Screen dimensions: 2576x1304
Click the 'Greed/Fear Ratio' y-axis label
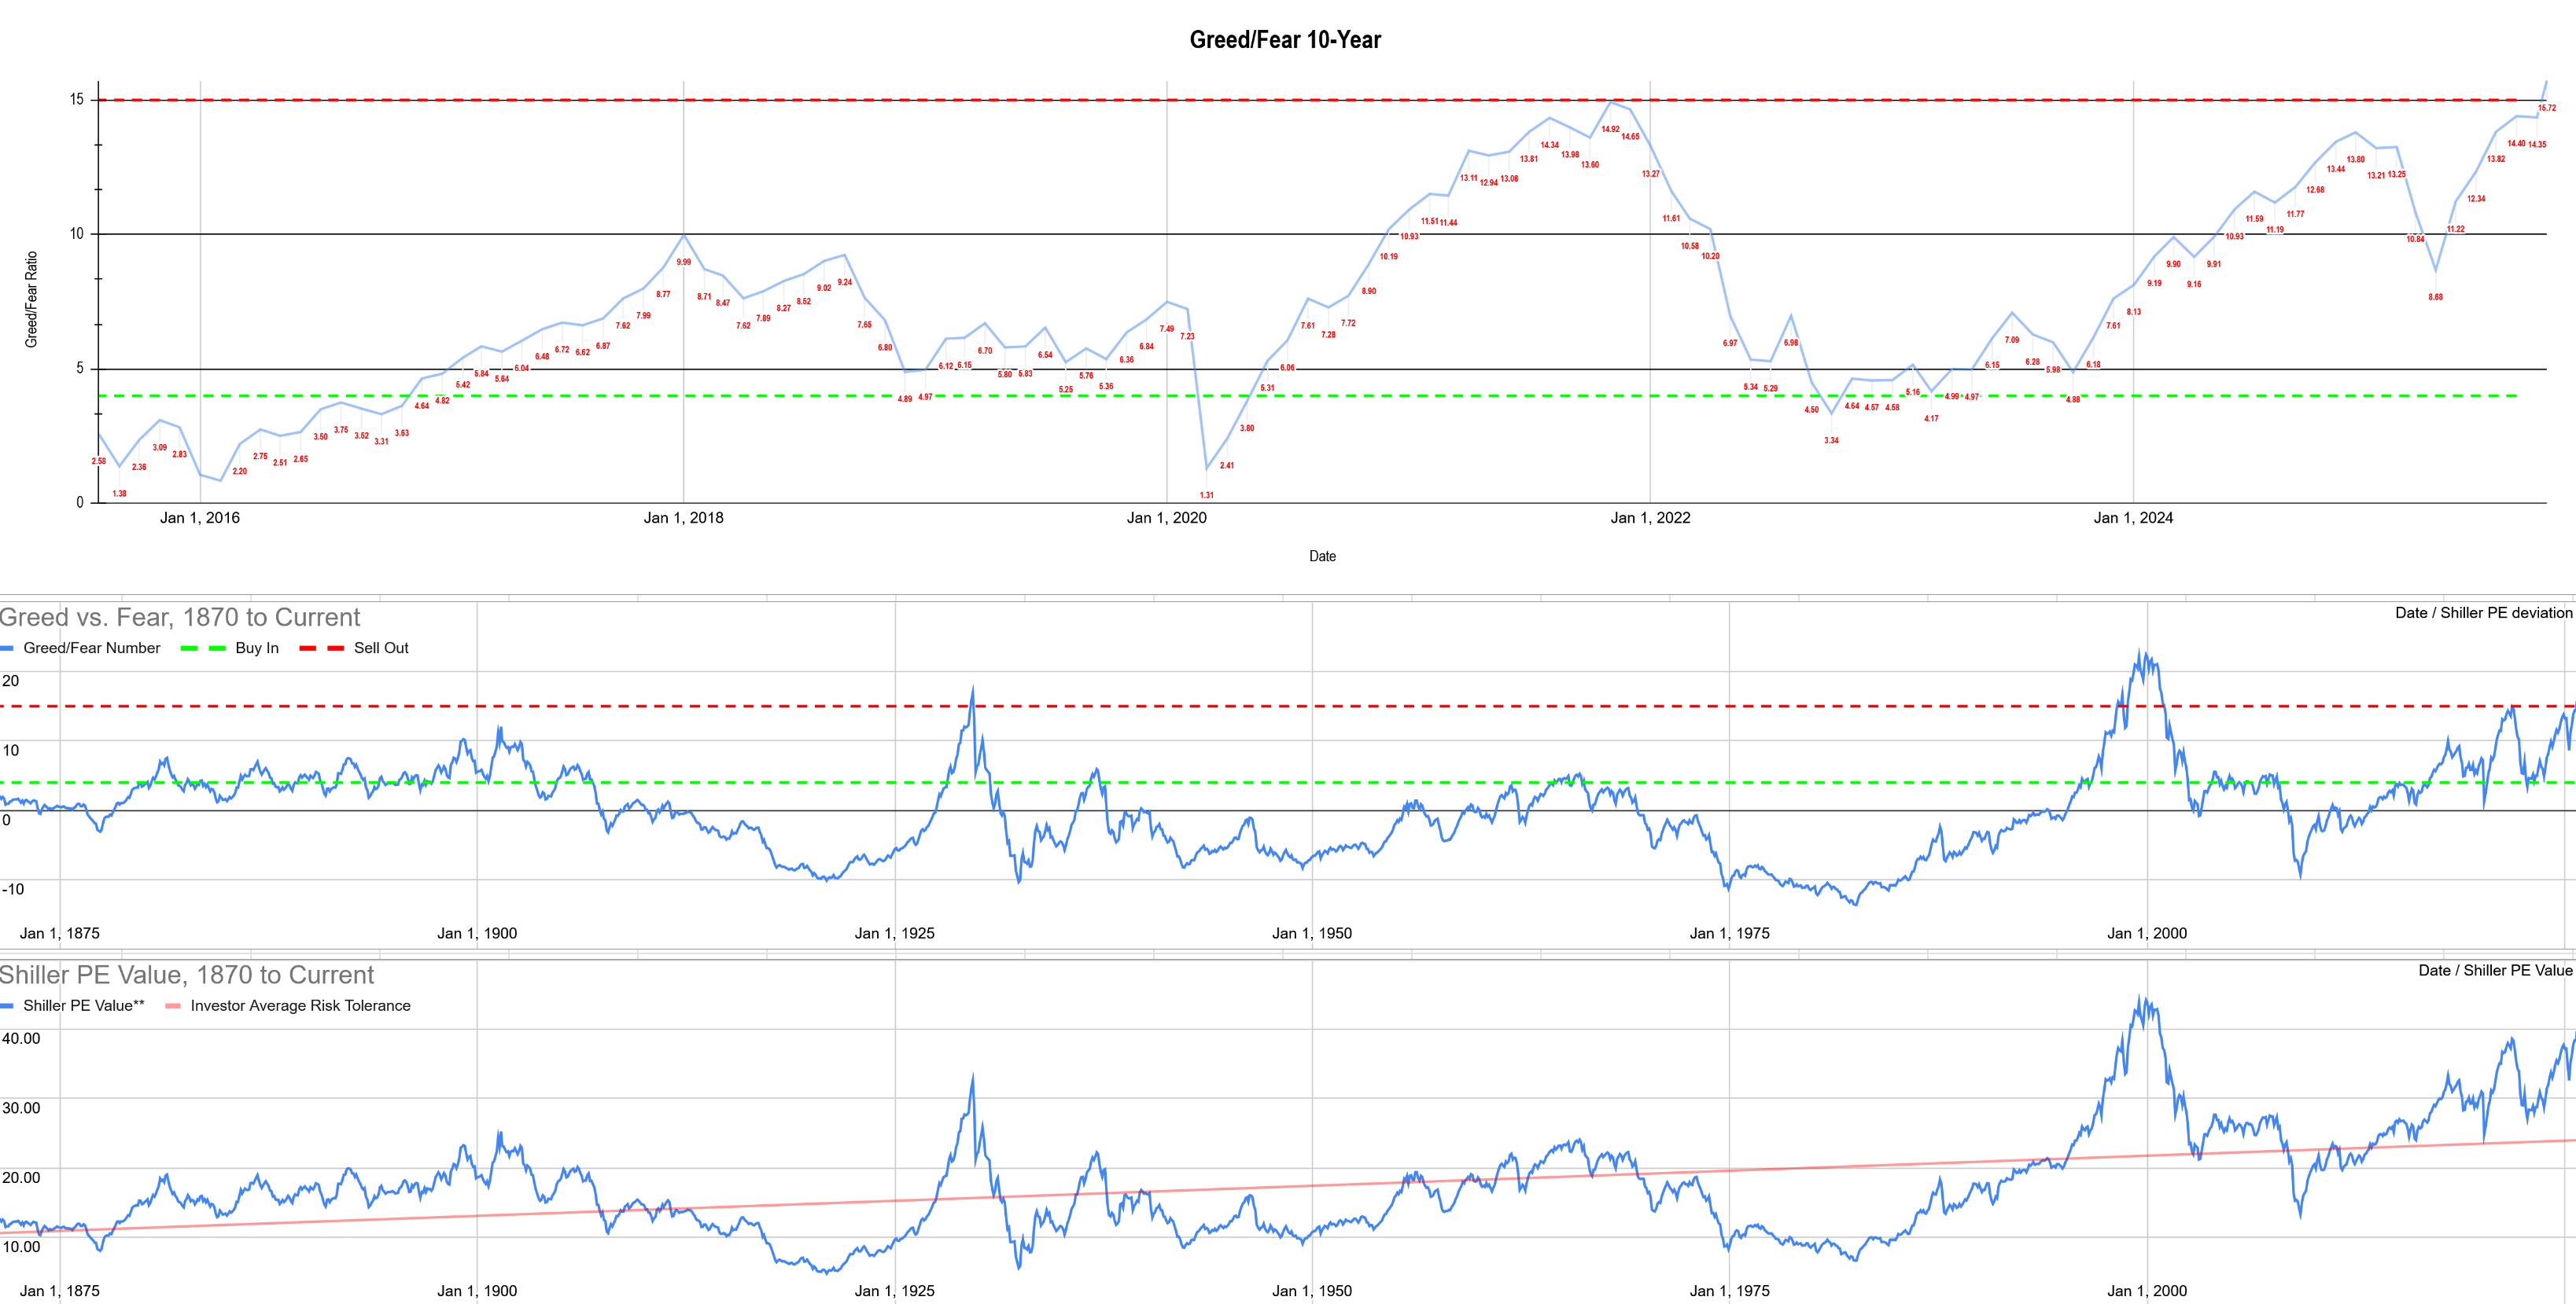click(31, 299)
